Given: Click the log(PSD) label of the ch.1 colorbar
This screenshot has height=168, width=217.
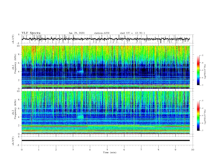Looking at the screenshot, I should click(205, 71).
